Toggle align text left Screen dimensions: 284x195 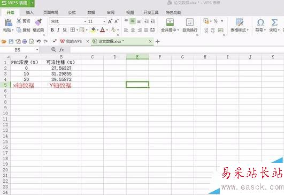point(126,30)
